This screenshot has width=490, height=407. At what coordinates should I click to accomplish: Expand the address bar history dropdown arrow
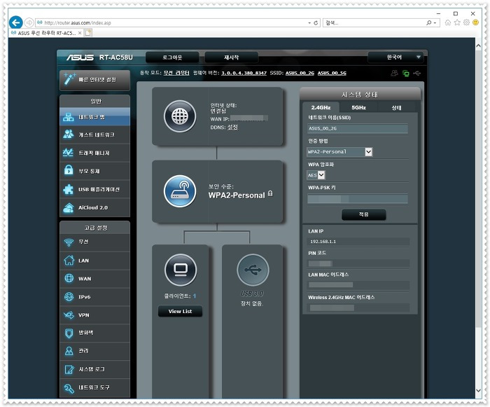[309, 23]
